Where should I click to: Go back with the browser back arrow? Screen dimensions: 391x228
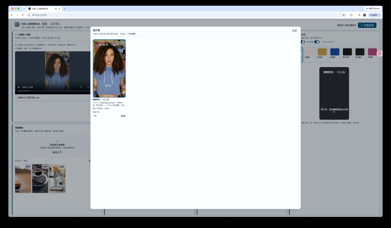point(12,15)
